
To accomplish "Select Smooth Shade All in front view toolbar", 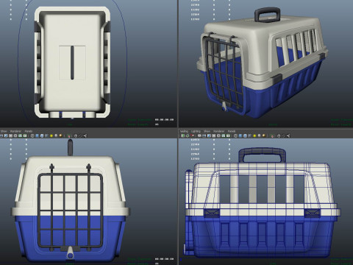I will (x=38, y=135).
